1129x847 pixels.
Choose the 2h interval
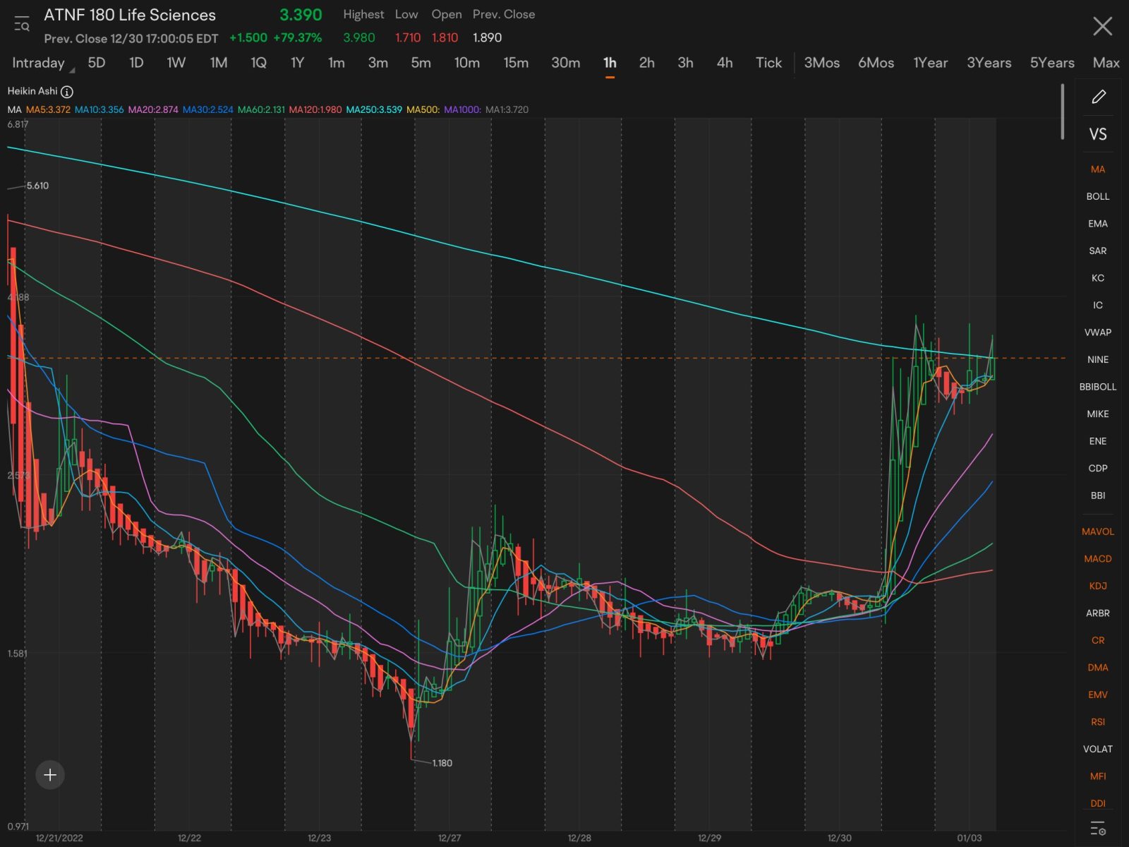(647, 63)
